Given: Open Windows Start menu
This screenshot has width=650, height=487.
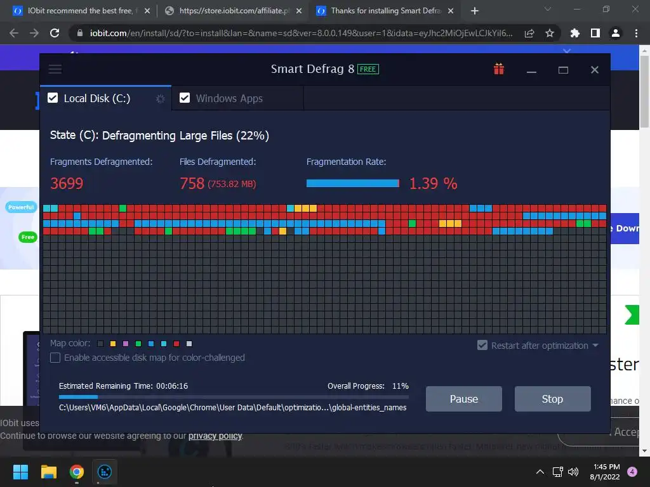Looking at the screenshot, I should (20, 472).
